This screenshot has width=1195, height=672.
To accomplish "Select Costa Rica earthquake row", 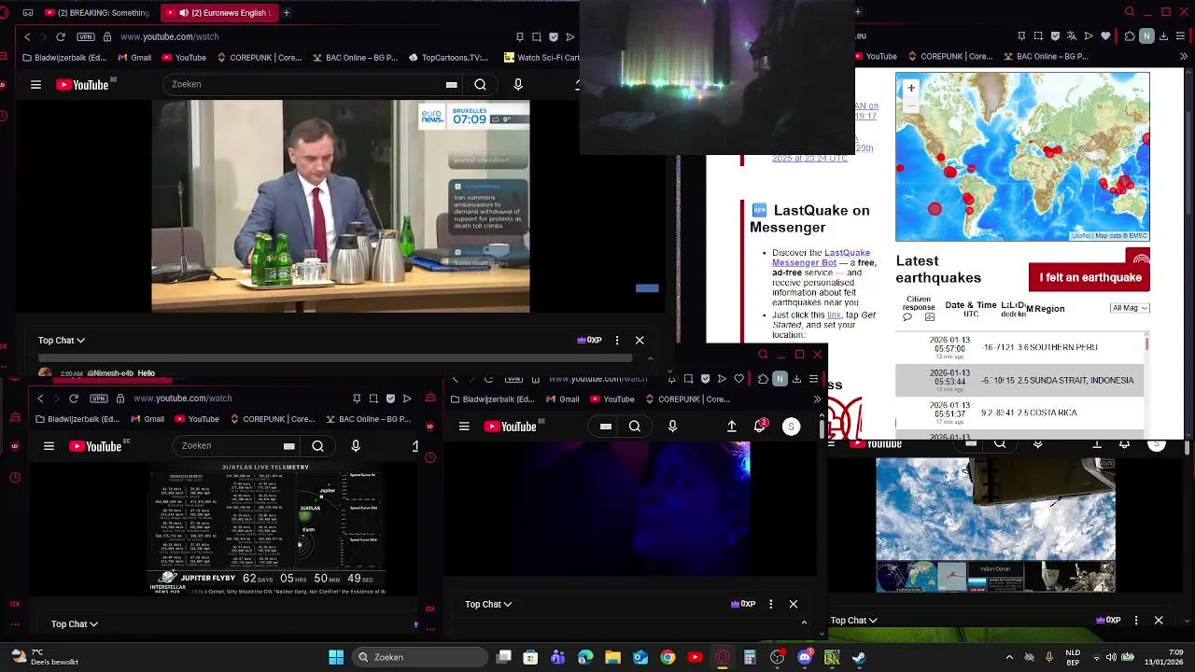I will [x=1019, y=413].
